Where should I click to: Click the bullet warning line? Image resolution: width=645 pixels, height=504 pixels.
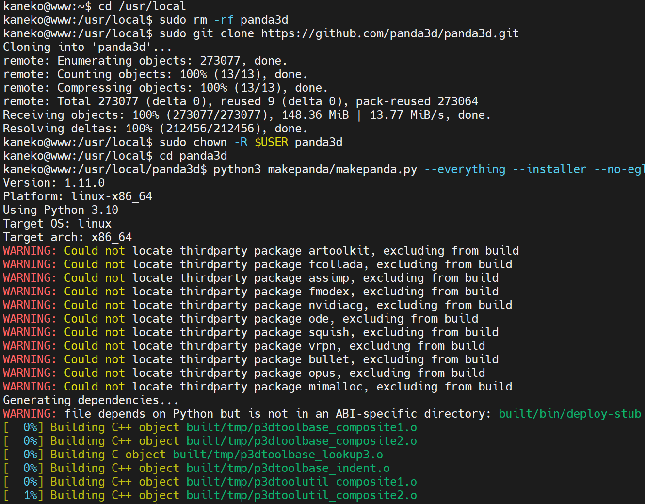[x=251, y=359]
